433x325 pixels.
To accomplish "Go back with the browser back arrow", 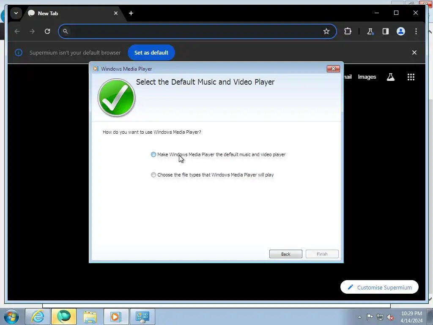I will (x=17, y=31).
